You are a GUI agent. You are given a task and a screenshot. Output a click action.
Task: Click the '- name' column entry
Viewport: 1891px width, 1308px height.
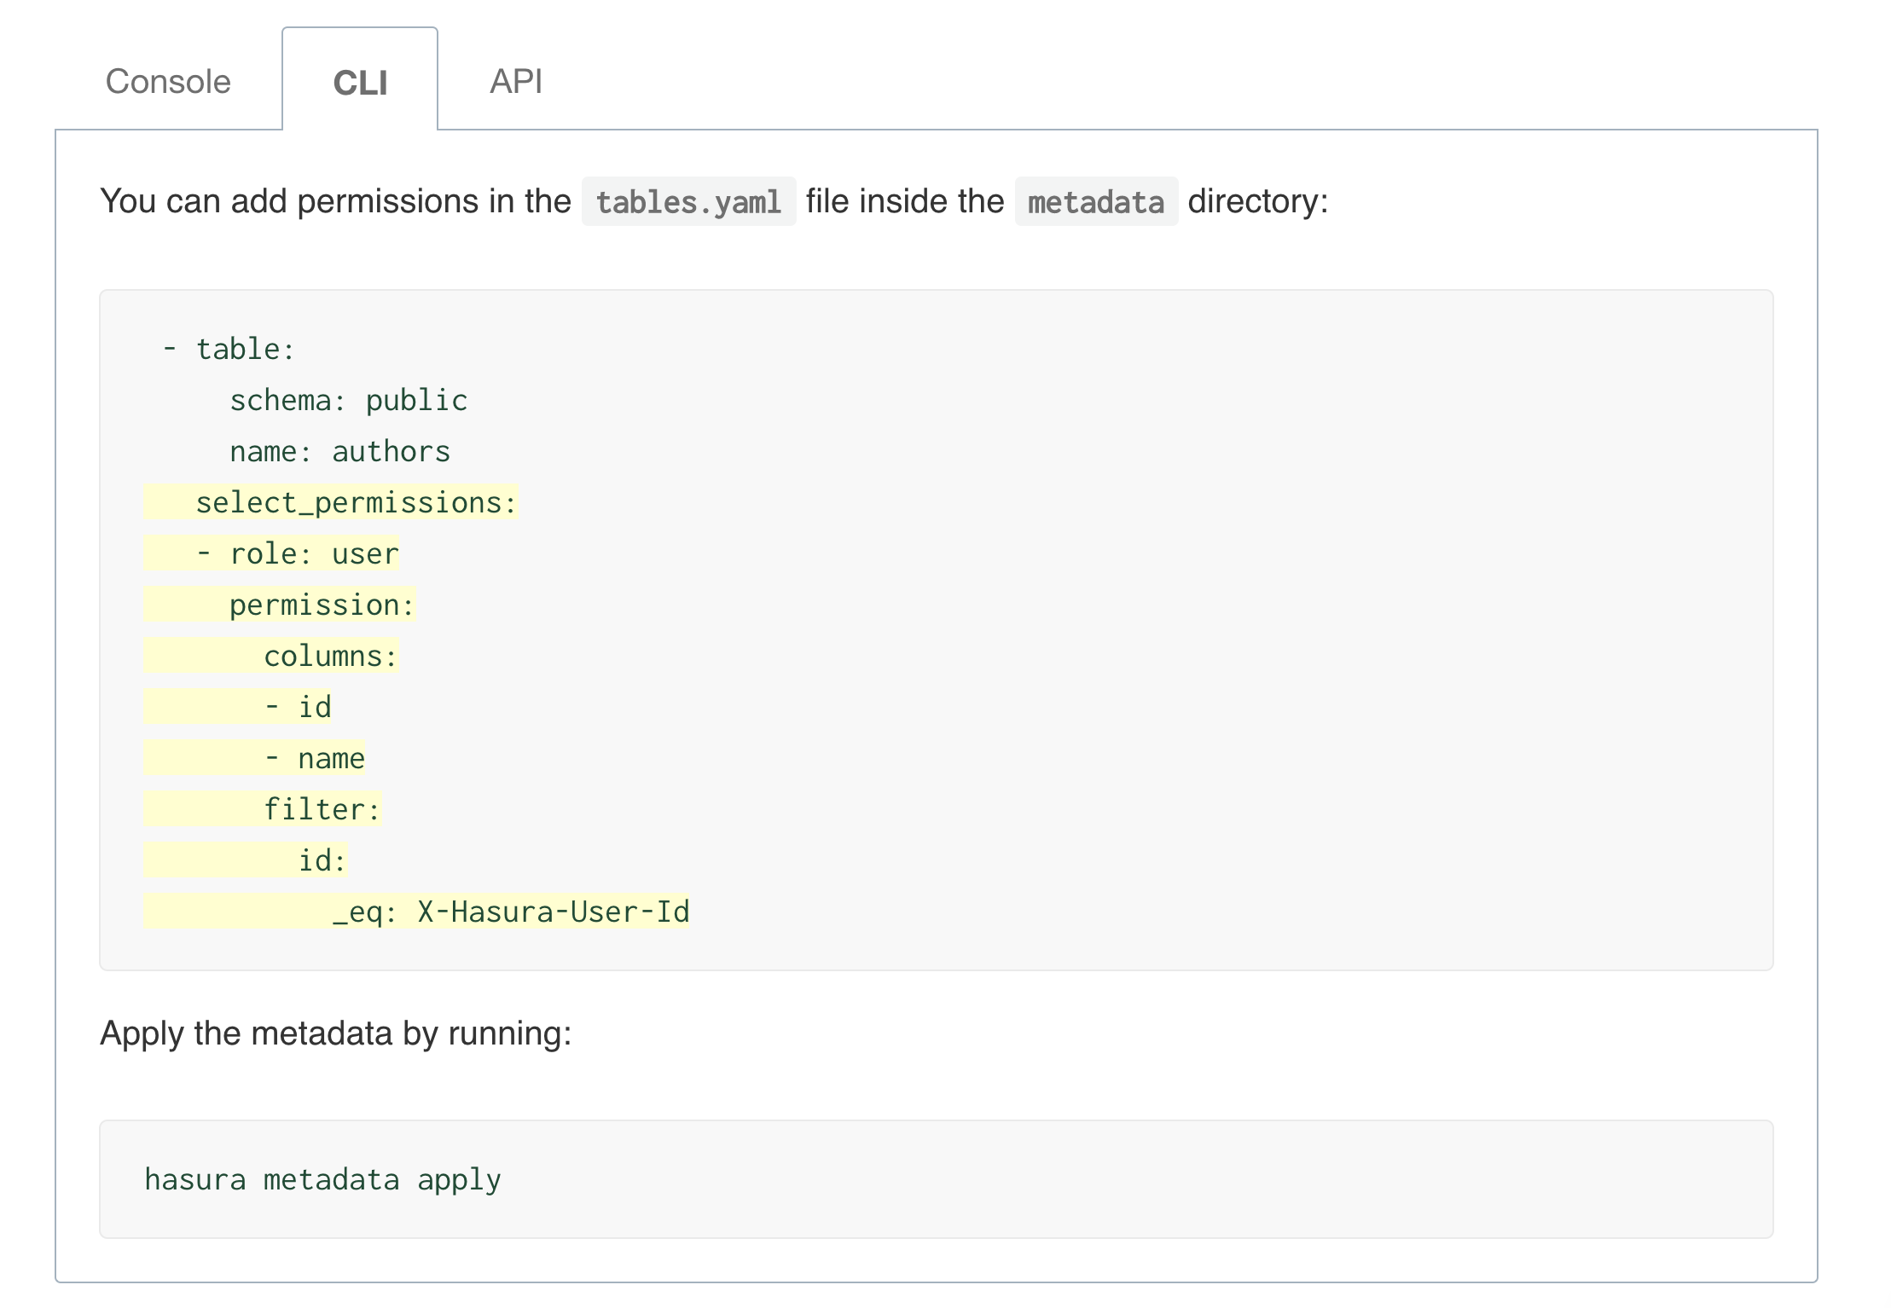tap(254, 759)
